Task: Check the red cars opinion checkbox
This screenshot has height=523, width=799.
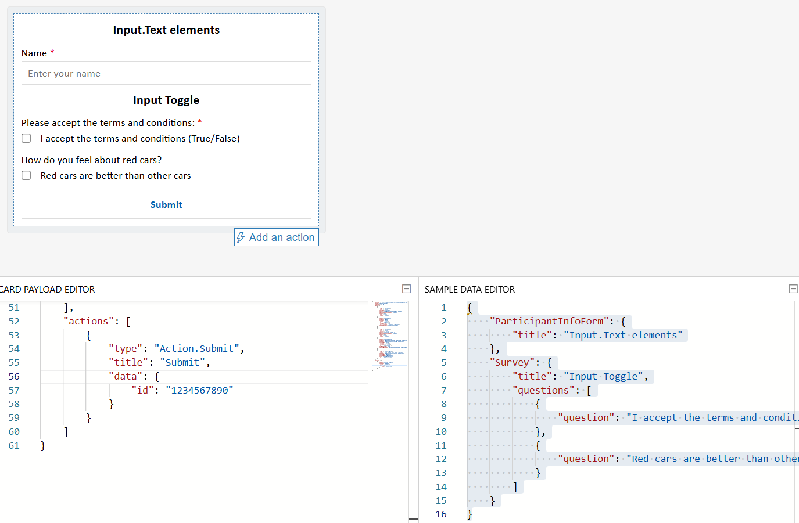Action: pos(26,175)
